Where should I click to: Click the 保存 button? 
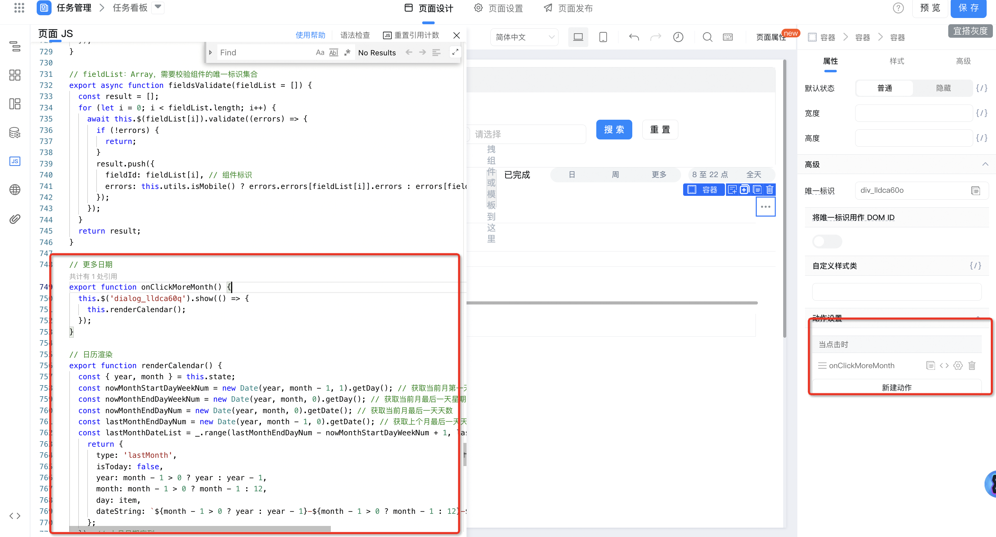point(968,8)
